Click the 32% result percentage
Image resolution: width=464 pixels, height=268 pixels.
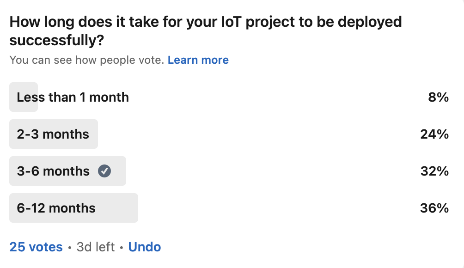pyautogui.click(x=434, y=171)
